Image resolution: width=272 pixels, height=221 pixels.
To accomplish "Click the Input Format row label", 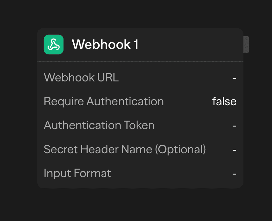I will [77, 173].
